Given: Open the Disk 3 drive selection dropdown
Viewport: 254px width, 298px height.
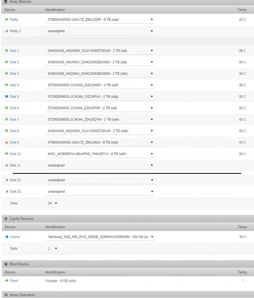Looking at the screenshot, I should (99, 74).
